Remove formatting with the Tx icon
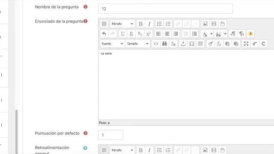Viewport: 274px width, 154px height. [x=219, y=44]
